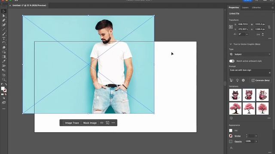Select the first cat variation thumbnail
The image size is (275, 154).
235,95
